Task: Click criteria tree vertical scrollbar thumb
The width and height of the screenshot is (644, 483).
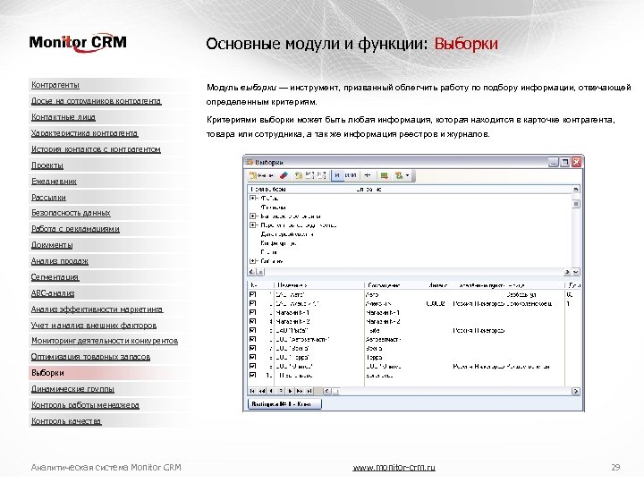Action: point(576,204)
